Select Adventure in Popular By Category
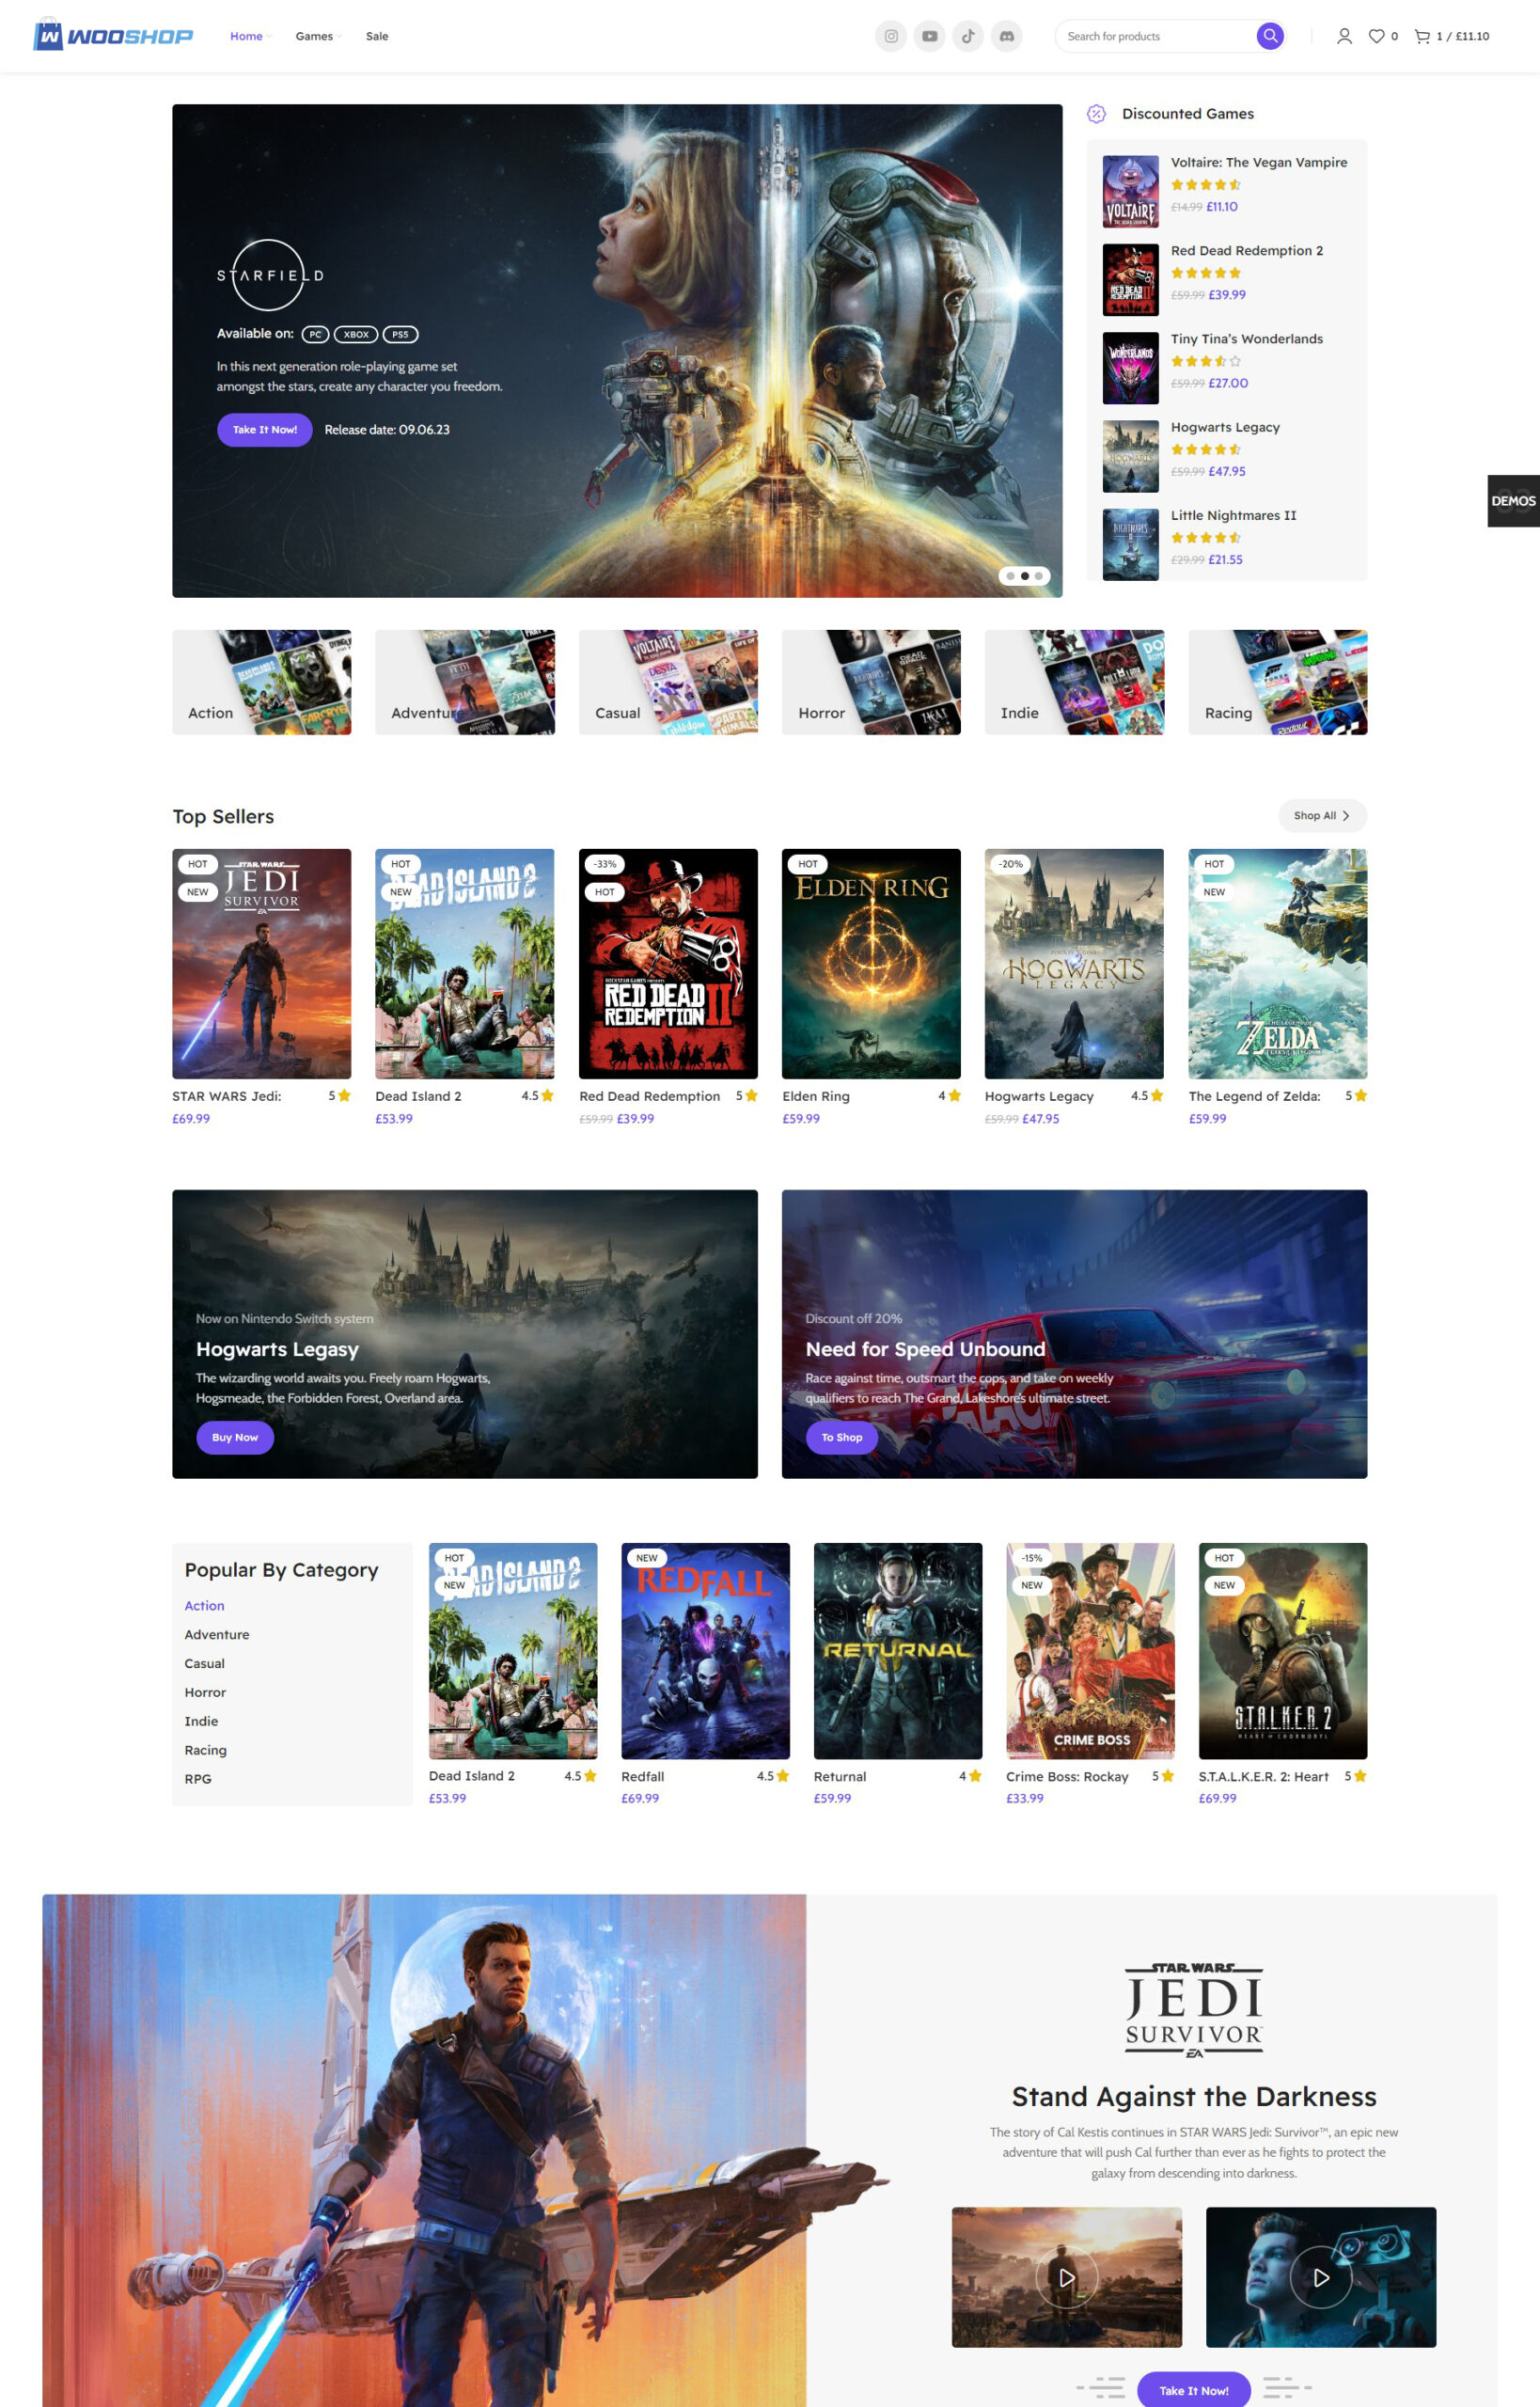Viewport: 1540px width, 2407px height. (217, 1634)
